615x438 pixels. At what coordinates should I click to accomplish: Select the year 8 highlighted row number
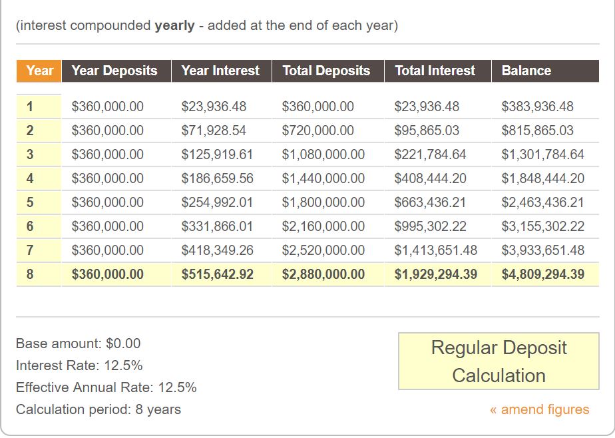click(x=30, y=274)
